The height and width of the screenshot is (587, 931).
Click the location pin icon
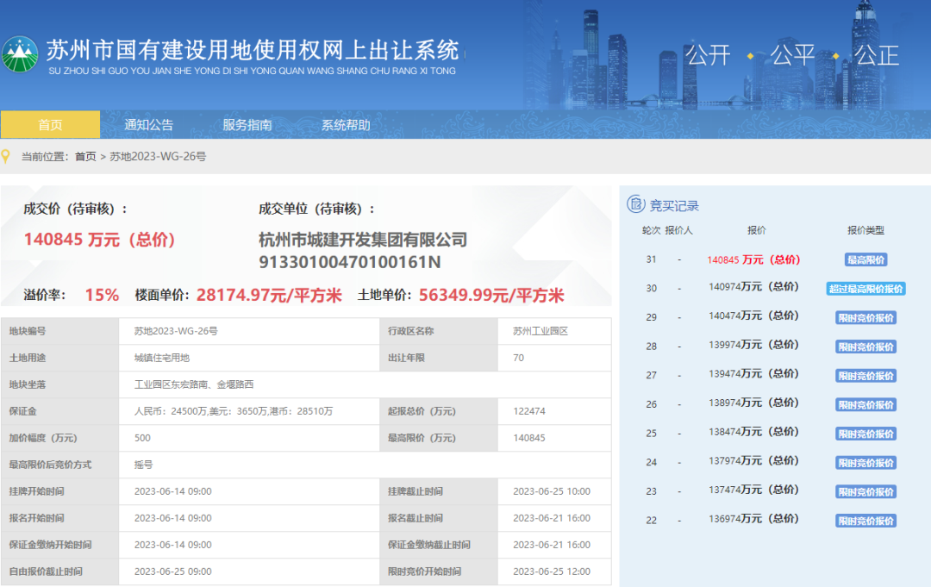[x=6, y=157]
